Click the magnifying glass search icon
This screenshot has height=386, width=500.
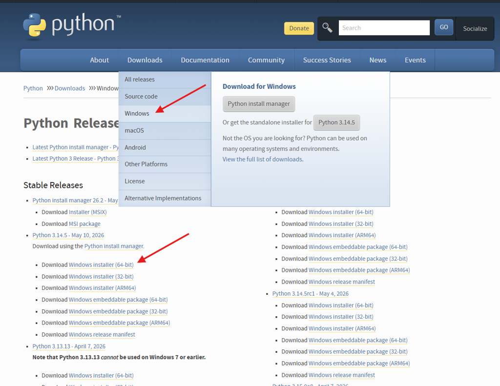coord(327,28)
